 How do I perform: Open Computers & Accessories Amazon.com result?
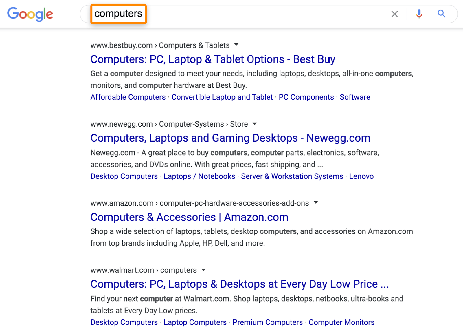tap(189, 217)
